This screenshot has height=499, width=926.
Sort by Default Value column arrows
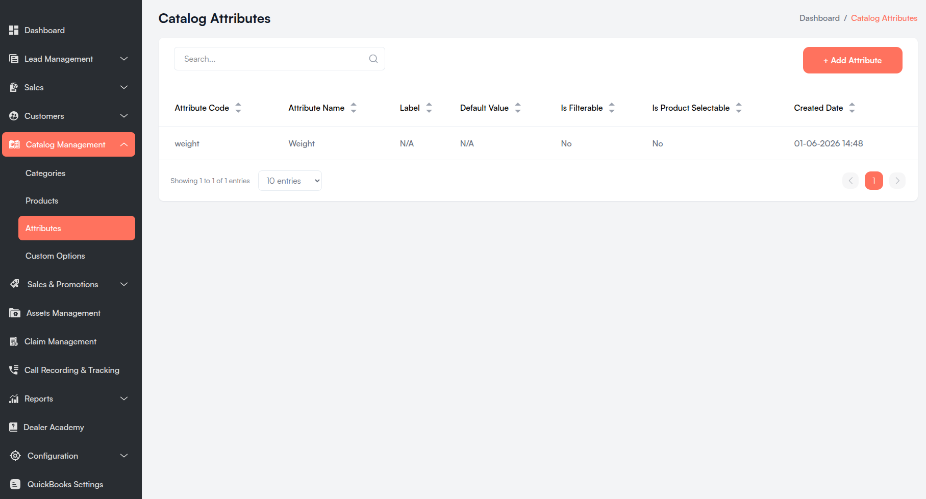pyautogui.click(x=518, y=108)
